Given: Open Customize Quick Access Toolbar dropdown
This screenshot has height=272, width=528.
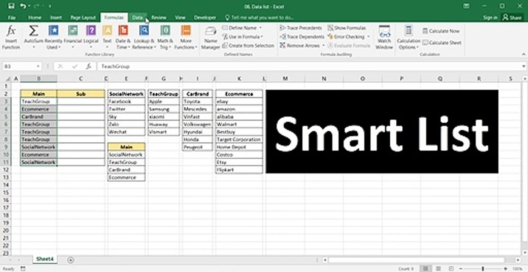Looking at the screenshot, I should [x=50, y=6].
